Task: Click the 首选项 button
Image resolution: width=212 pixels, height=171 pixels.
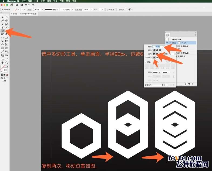Action: pos(122,9)
